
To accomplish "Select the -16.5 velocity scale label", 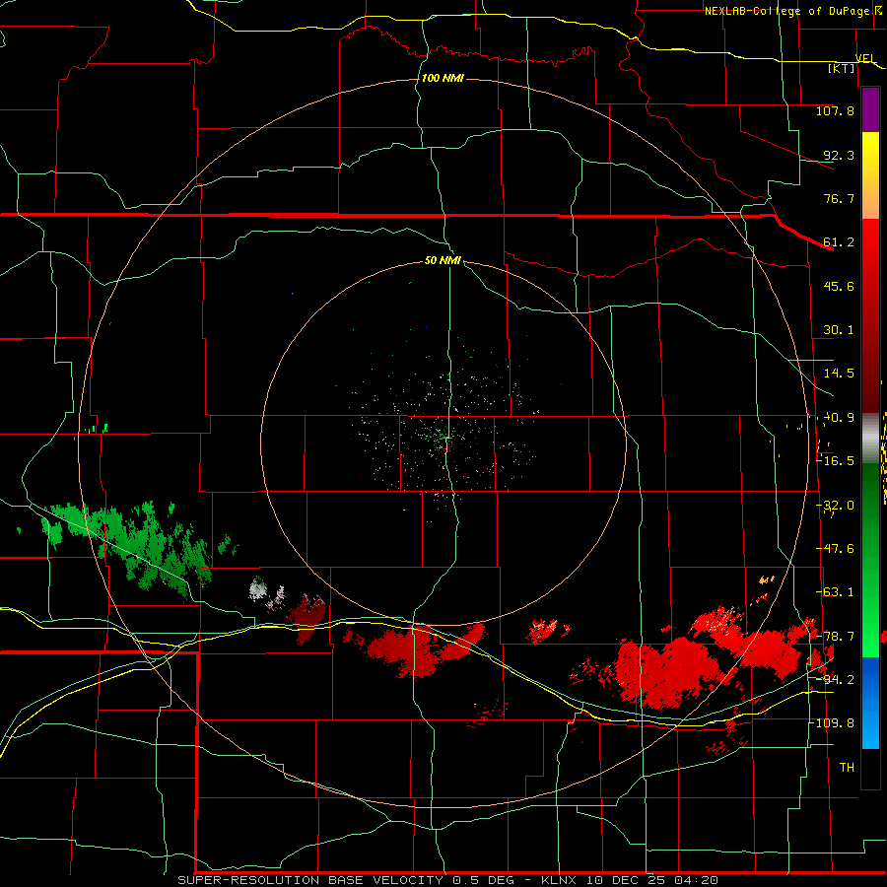I will 836,460.
